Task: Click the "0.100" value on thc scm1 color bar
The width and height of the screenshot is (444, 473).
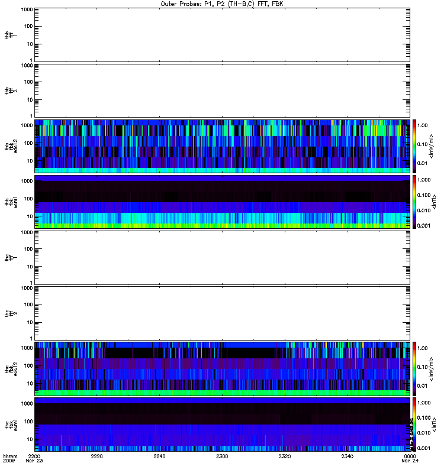Action: click(x=424, y=418)
